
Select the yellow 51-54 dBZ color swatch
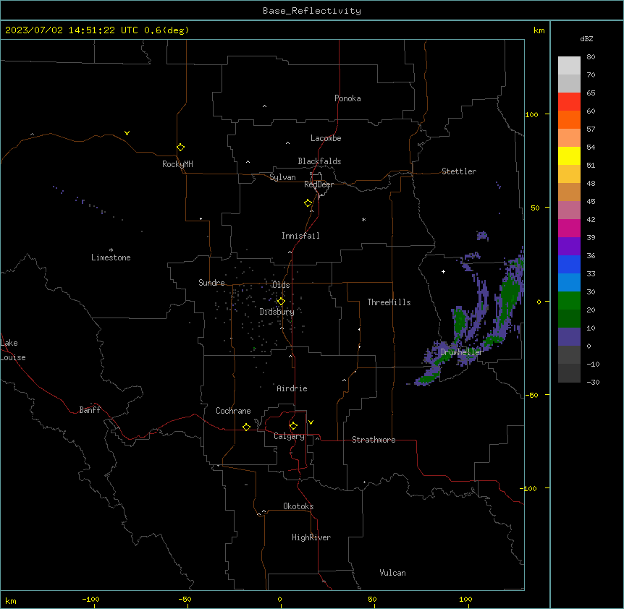coord(569,156)
